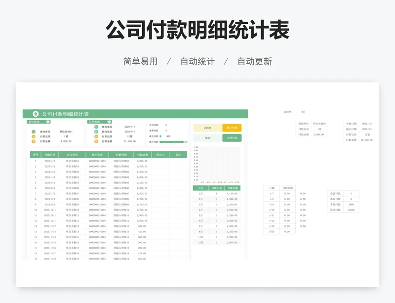The width and height of the screenshot is (395, 303).
Task: Click the yellow 累计付款 button
Action: [x=232, y=128]
